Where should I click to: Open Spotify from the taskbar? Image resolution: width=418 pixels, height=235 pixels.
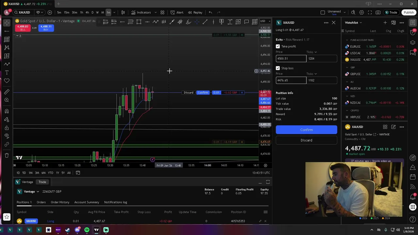(x=87, y=230)
